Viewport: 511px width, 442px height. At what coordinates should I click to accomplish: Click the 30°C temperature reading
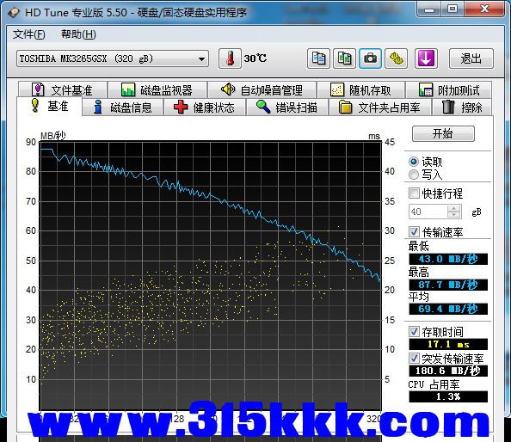click(255, 58)
